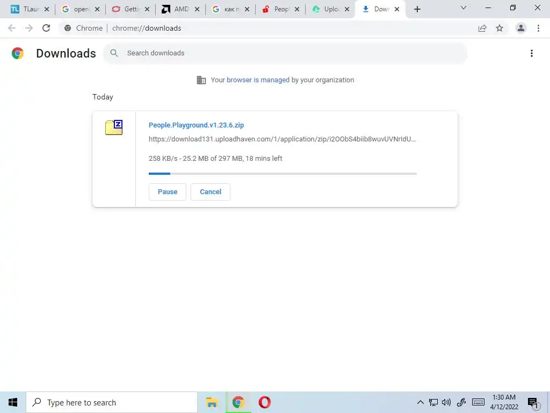The height and width of the screenshot is (413, 550).
Task: Focus the Search downloads field
Action: click(x=285, y=53)
